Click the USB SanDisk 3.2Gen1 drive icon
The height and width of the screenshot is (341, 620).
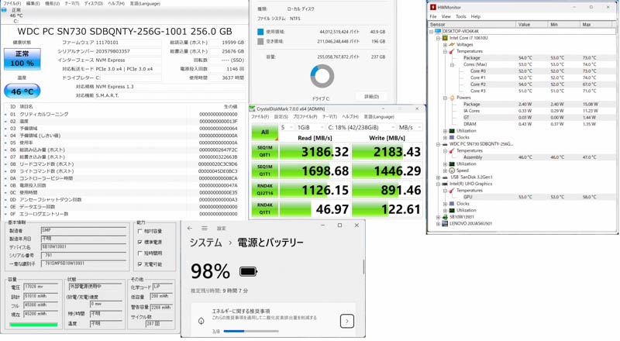coord(445,177)
